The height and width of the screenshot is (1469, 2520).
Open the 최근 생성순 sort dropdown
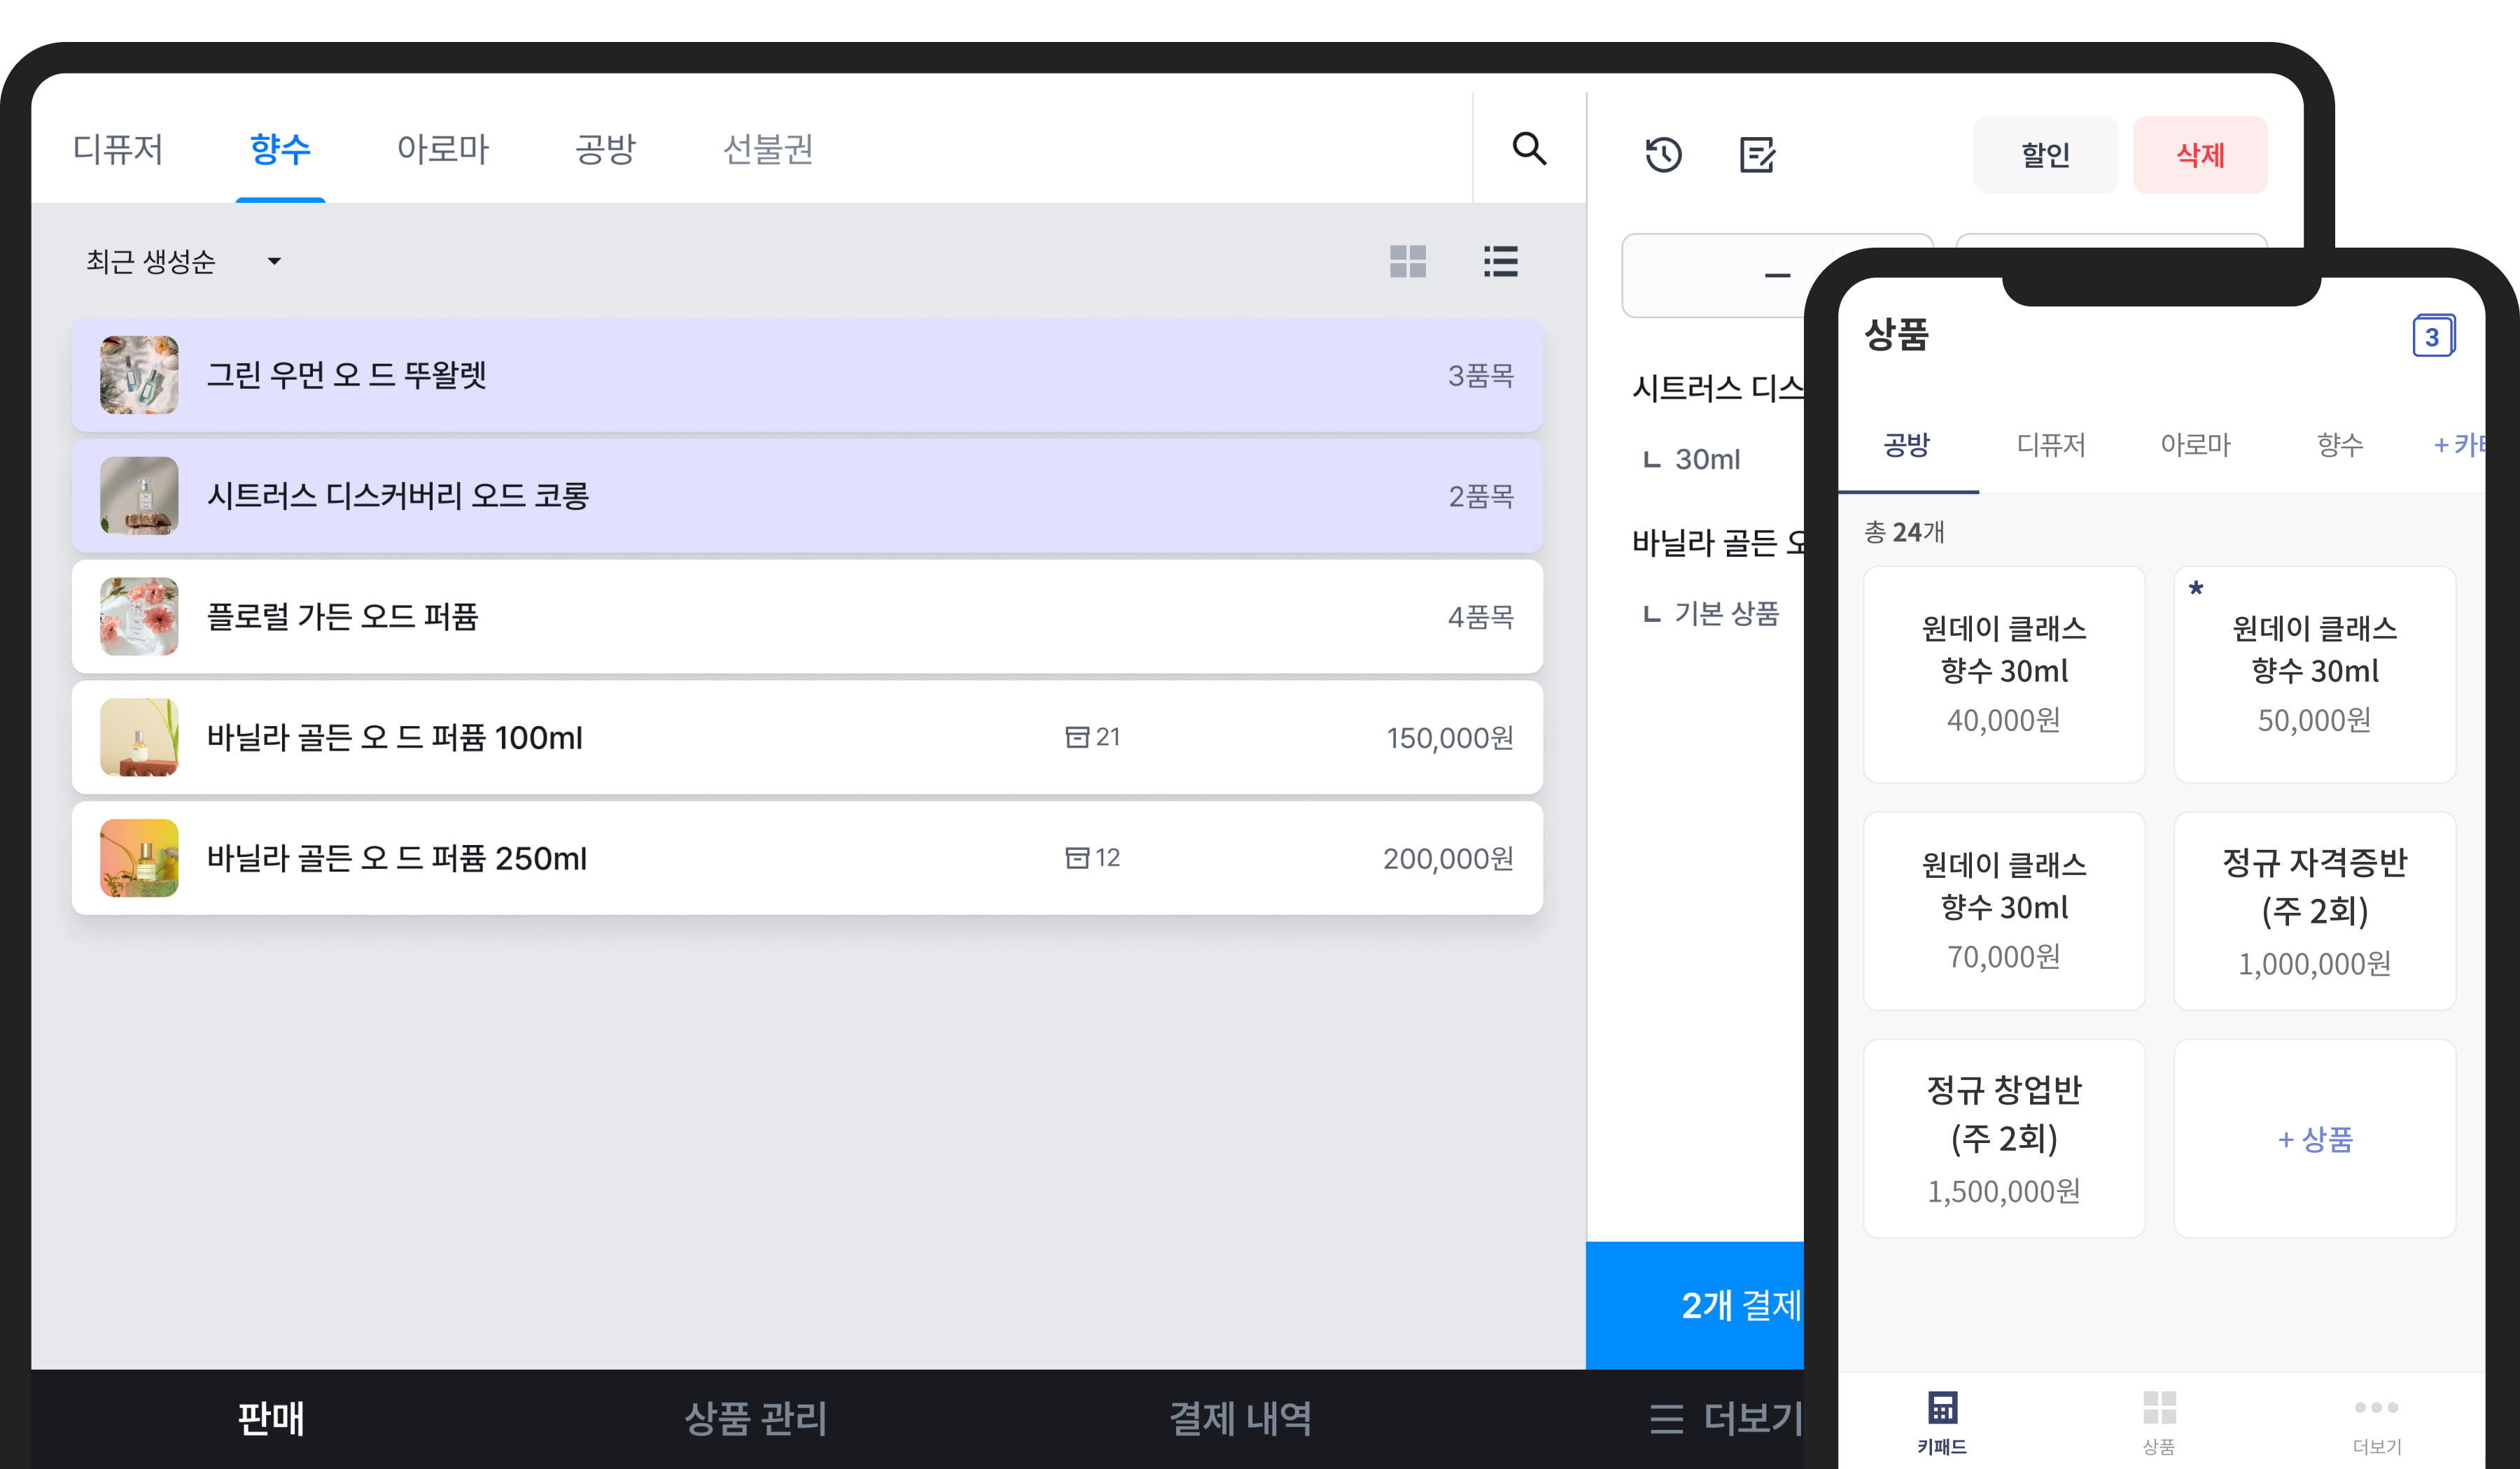[x=184, y=262]
